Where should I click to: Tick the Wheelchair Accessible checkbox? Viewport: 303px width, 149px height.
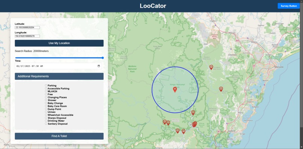(46, 115)
